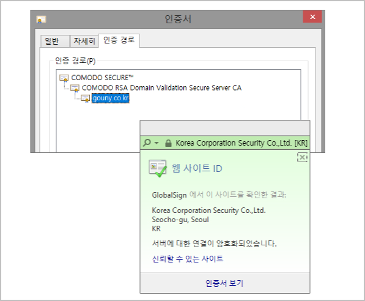Click the green padlock security icon

(x=168, y=143)
